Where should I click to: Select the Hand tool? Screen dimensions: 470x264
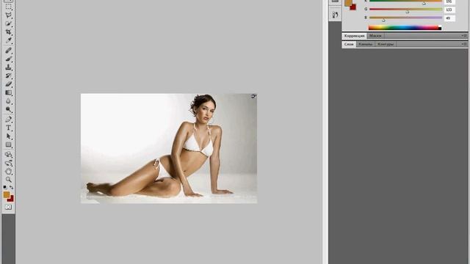point(8,172)
